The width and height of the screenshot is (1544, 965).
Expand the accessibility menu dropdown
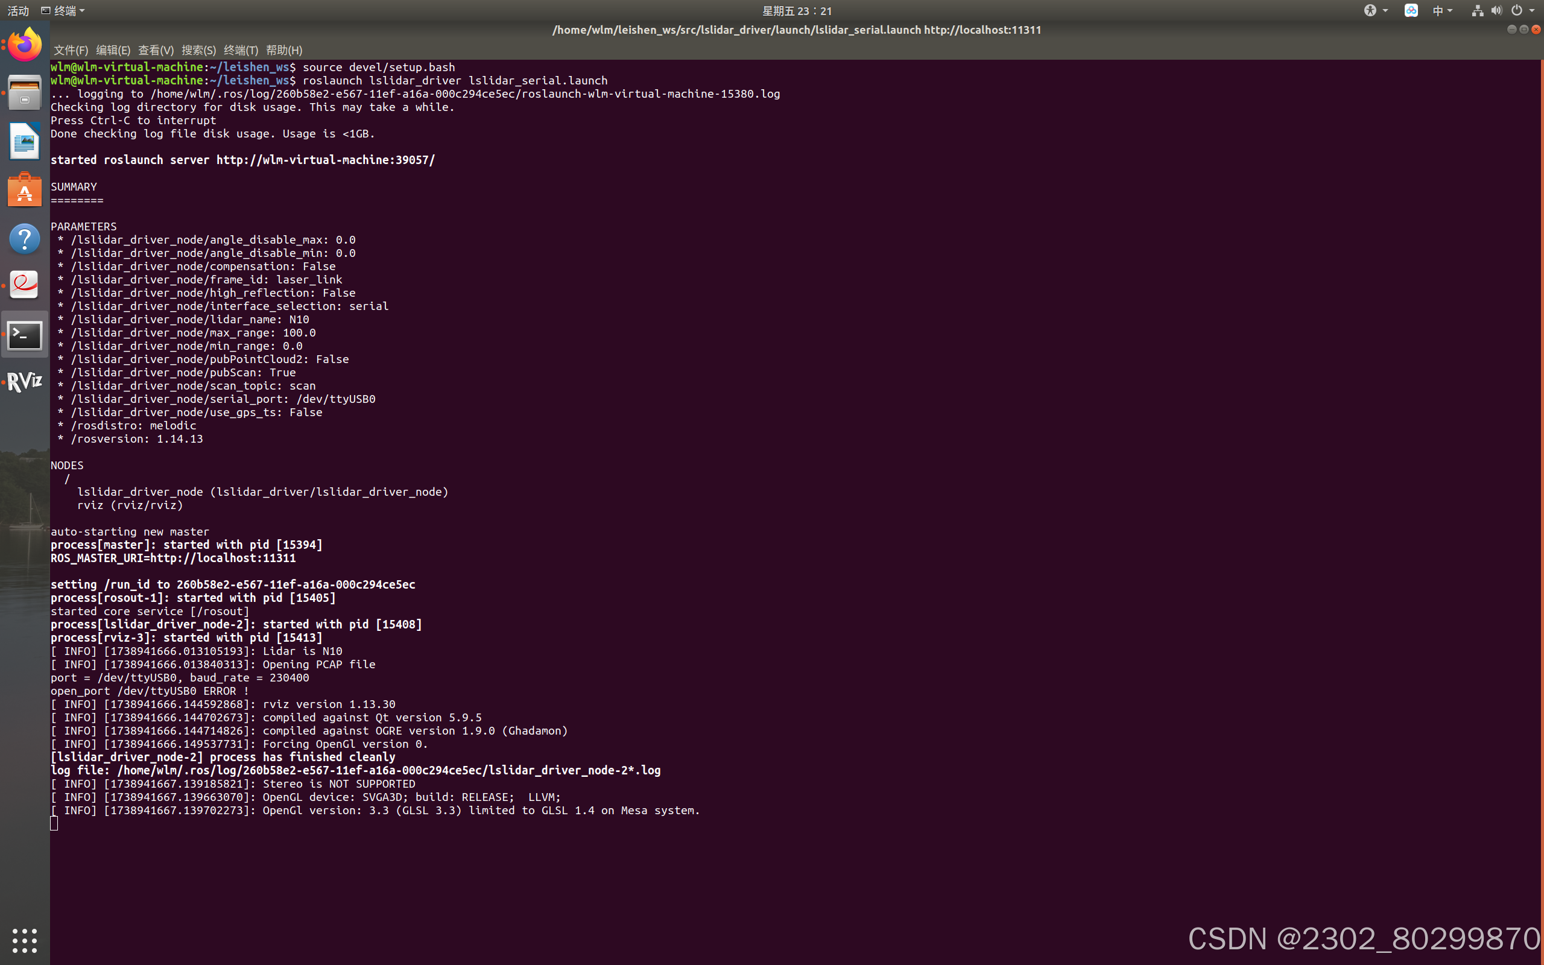pos(1375,11)
